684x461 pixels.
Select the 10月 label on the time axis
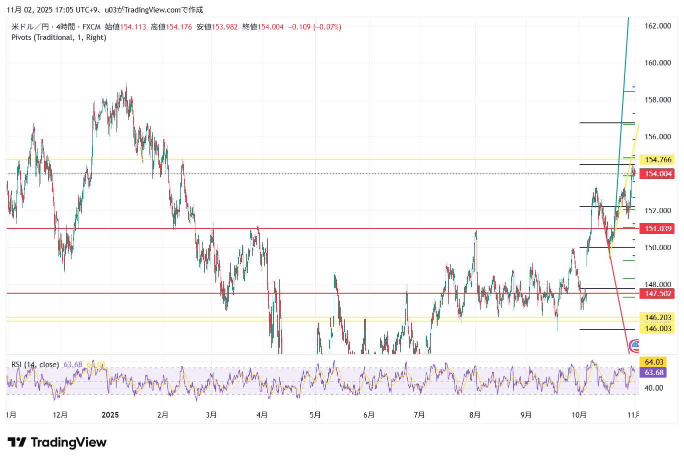579,415
